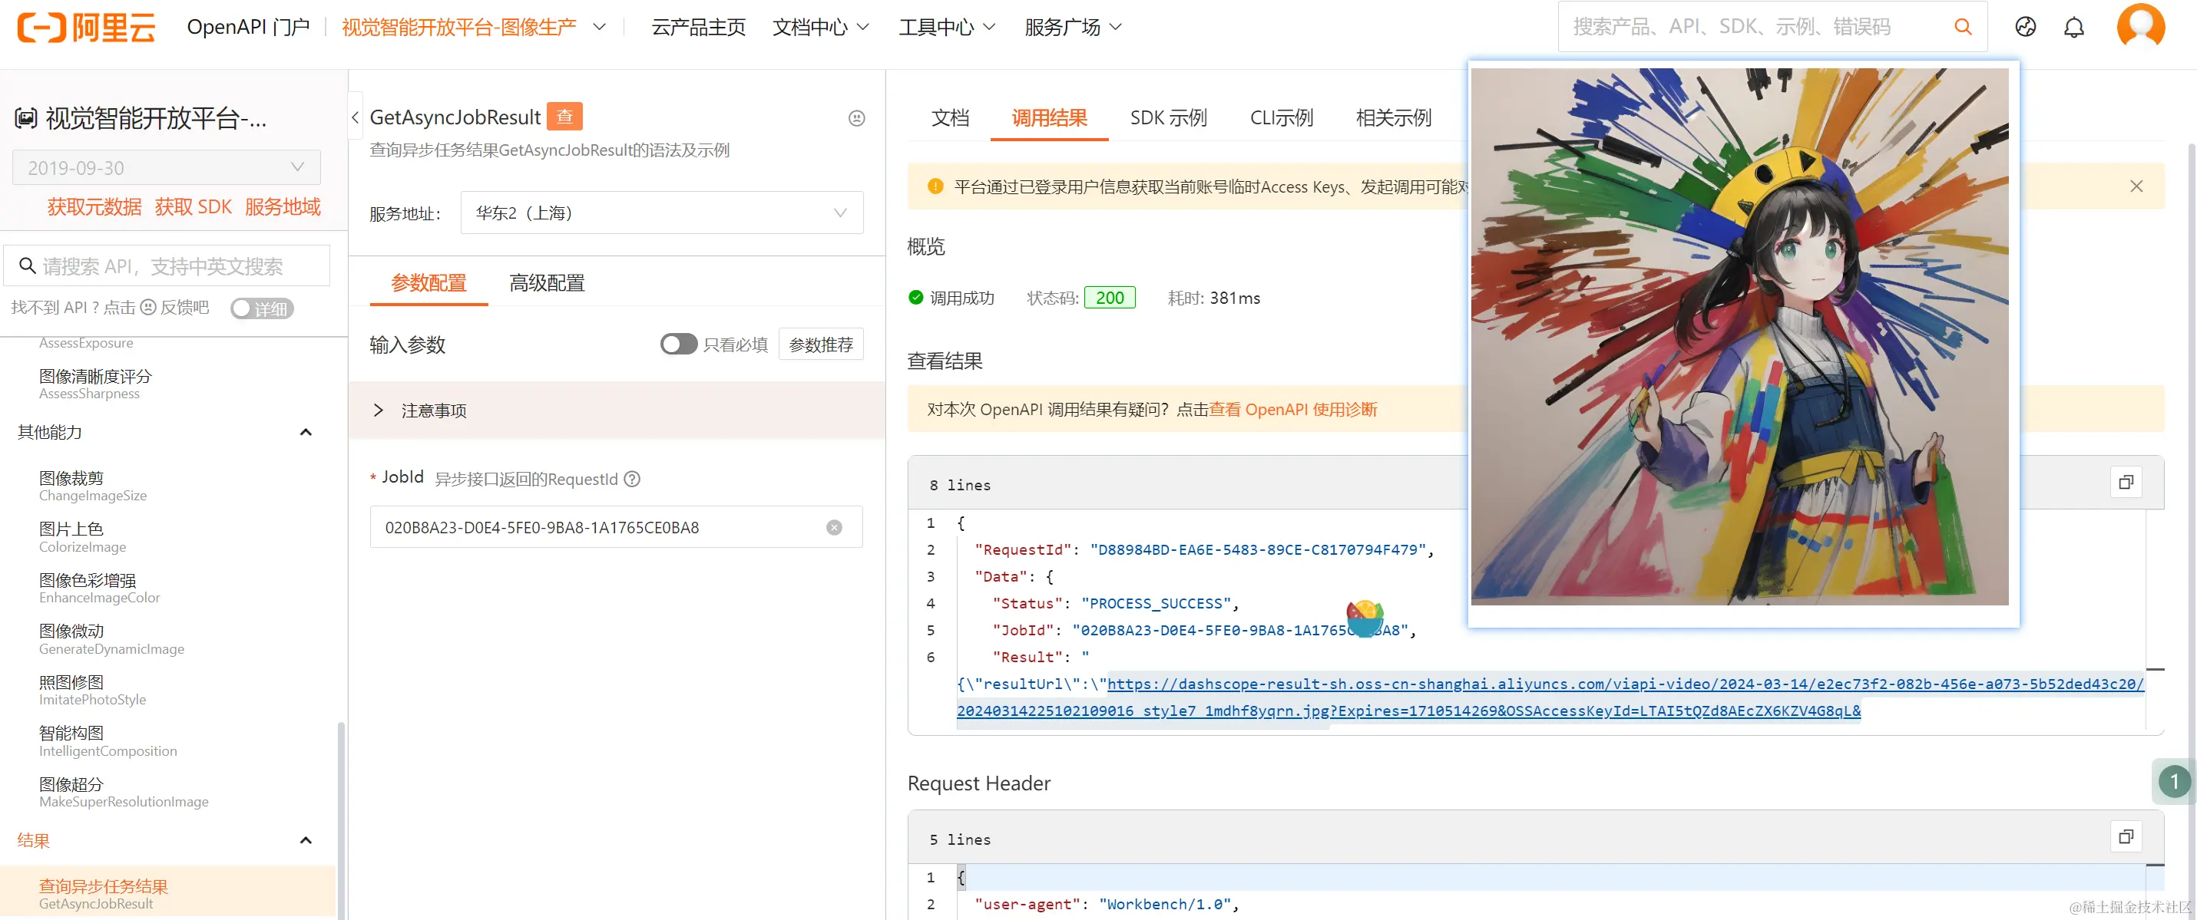The width and height of the screenshot is (2197, 920).
Task: Select 图像裁剪 ChangeImageSize API
Action: pyautogui.click(x=92, y=486)
